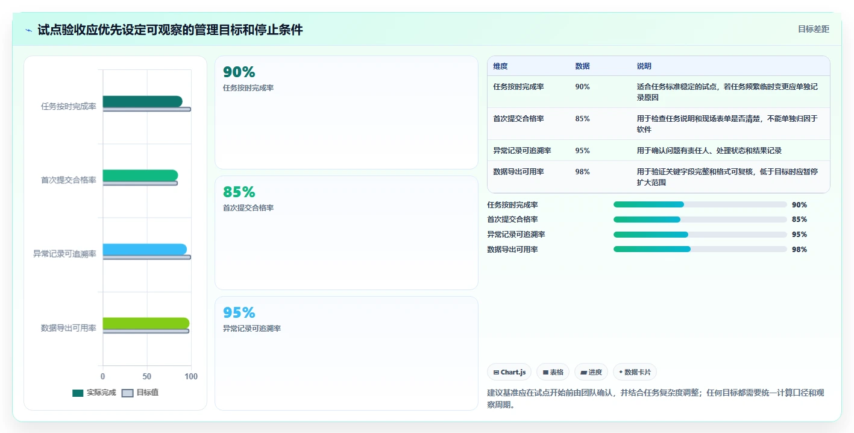Click the page title 试点验收应优先设定可观察的管理目标和停止条件

[x=170, y=30]
